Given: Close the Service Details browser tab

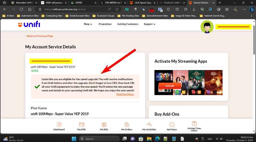Looking at the screenshot, I should click(214, 3).
